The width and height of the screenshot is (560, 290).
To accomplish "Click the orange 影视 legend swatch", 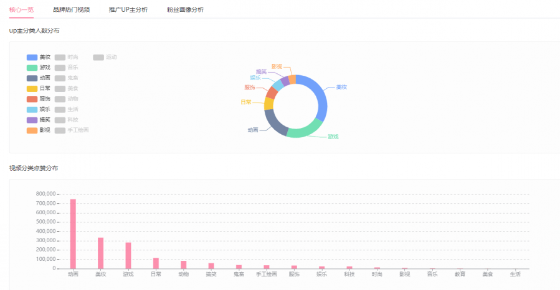I will pos(32,130).
